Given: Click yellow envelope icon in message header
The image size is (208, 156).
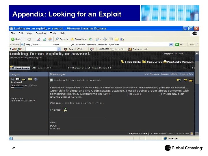Looking at the screenshot, I should (191, 80).
